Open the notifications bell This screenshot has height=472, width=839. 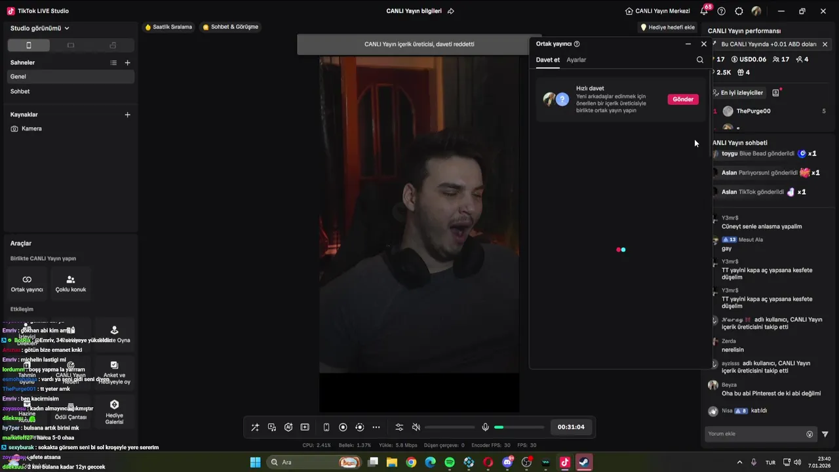704,11
